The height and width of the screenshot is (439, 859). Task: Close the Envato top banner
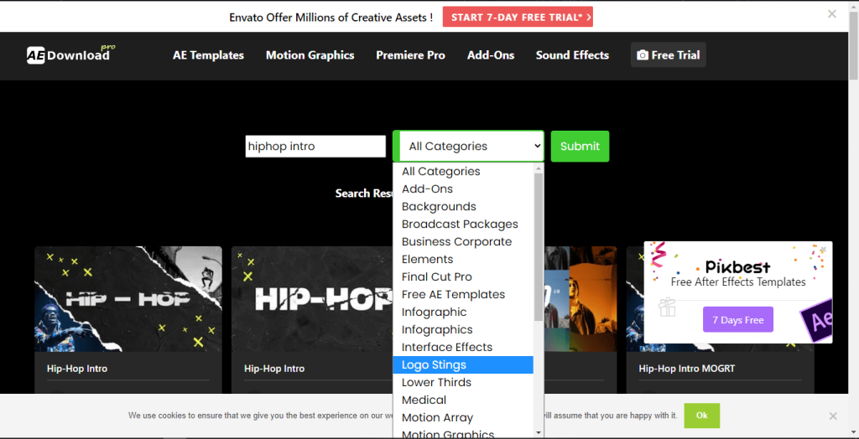point(831,14)
